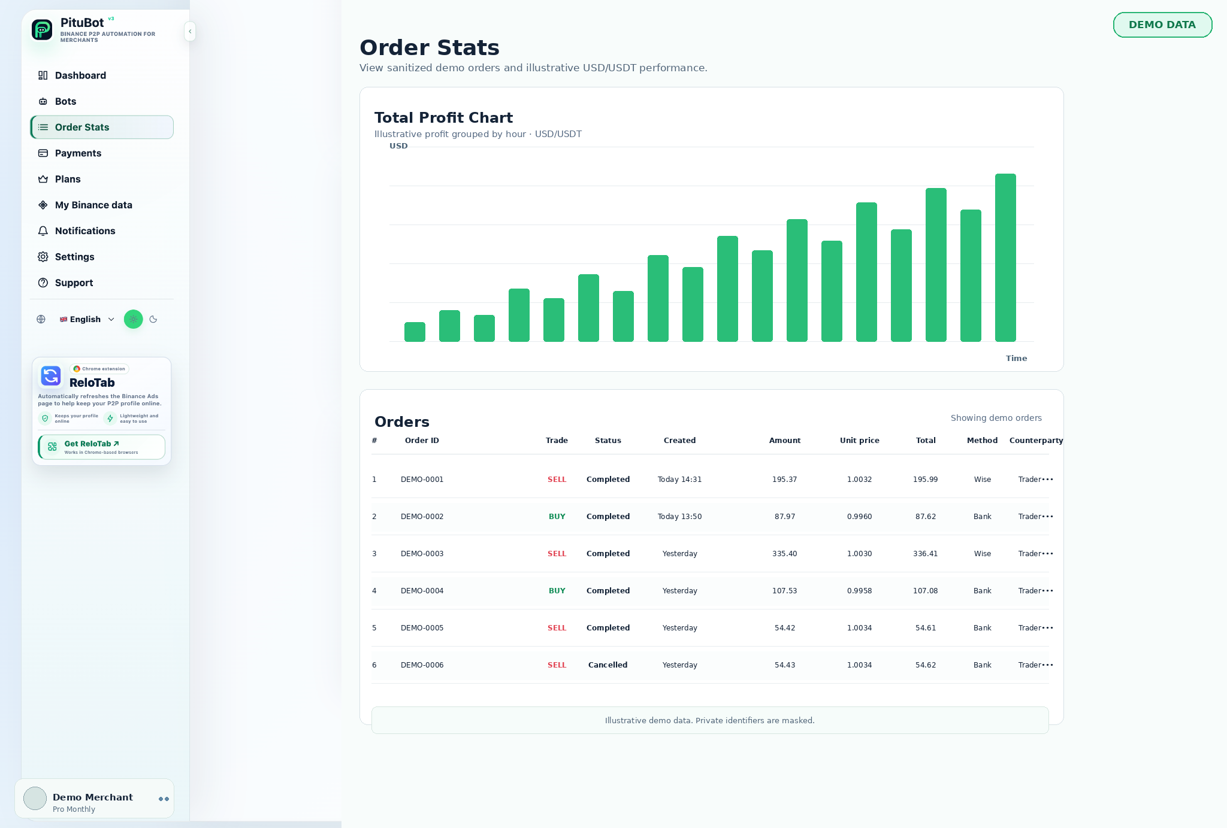Click the Showing demo orders label
This screenshot has height=828, width=1227.
coord(996,418)
